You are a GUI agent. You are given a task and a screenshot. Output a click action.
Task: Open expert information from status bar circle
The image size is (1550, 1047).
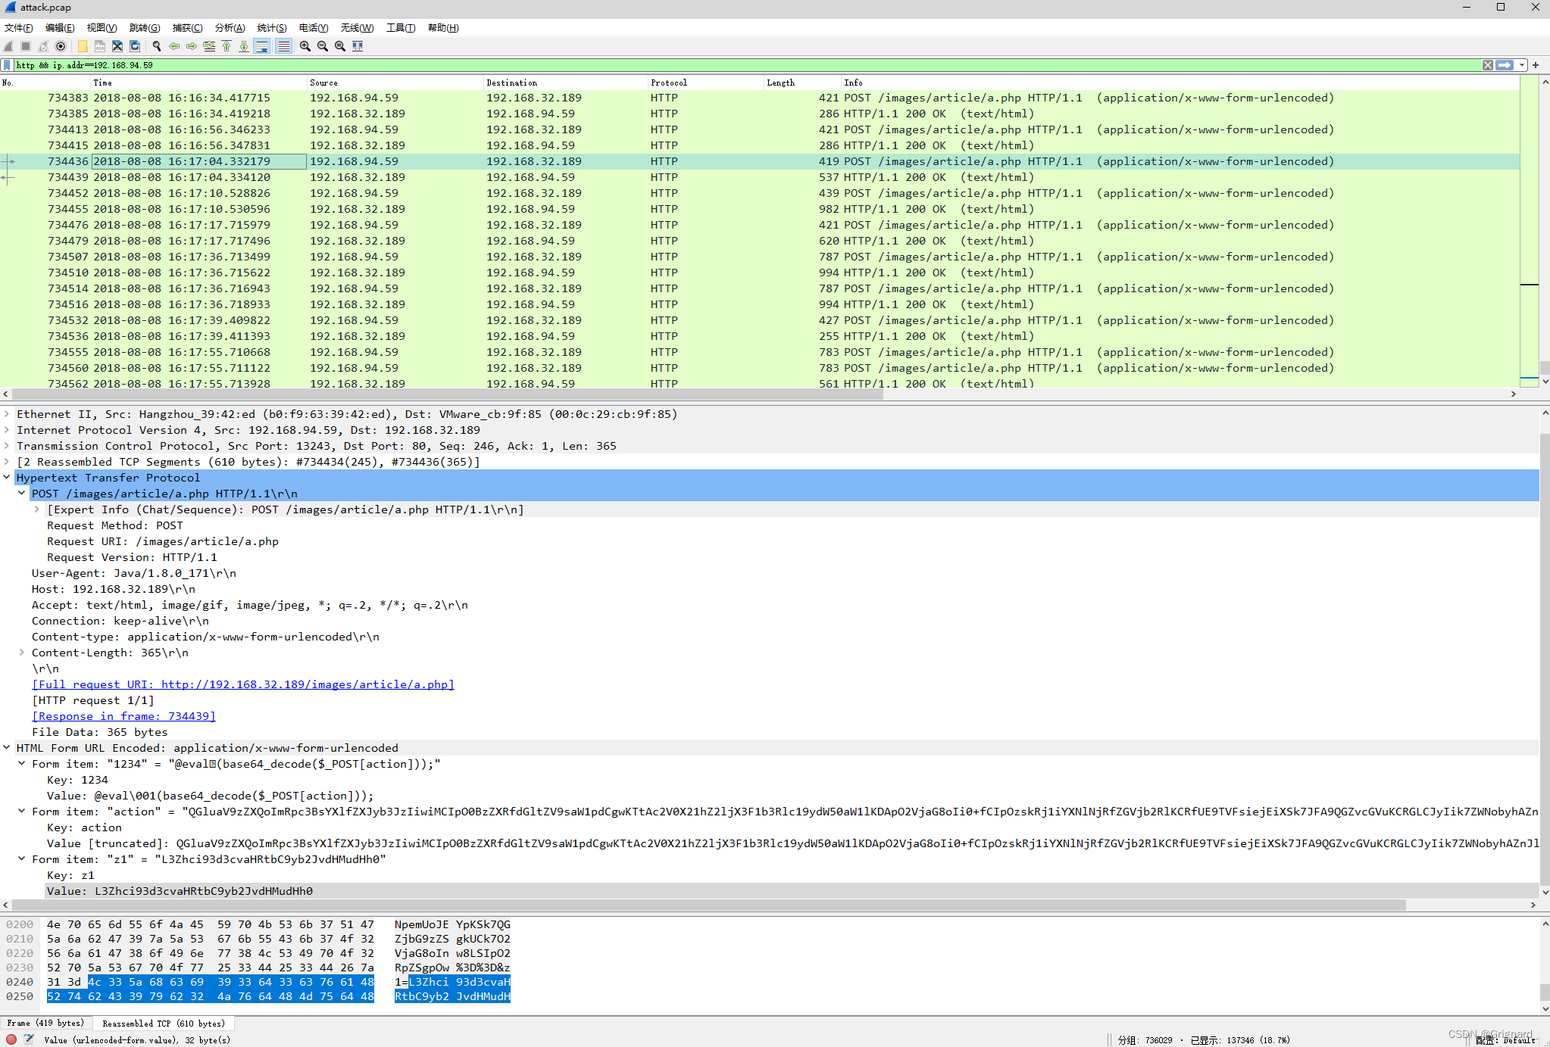pos(11,1039)
